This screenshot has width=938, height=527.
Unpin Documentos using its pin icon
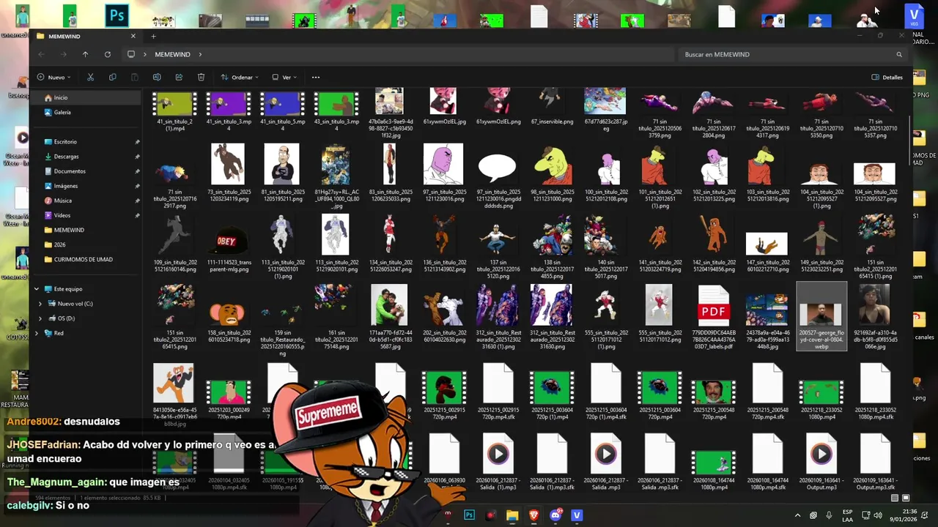pos(137,171)
